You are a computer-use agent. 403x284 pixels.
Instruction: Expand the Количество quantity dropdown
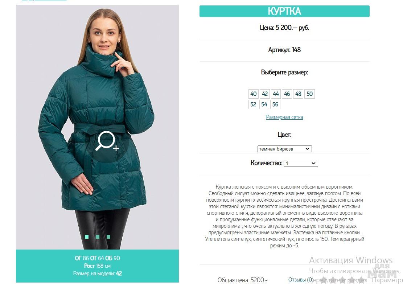[301, 163]
